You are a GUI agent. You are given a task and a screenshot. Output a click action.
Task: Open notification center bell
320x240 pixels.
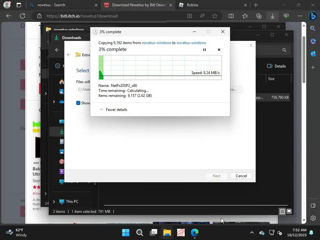312,232
